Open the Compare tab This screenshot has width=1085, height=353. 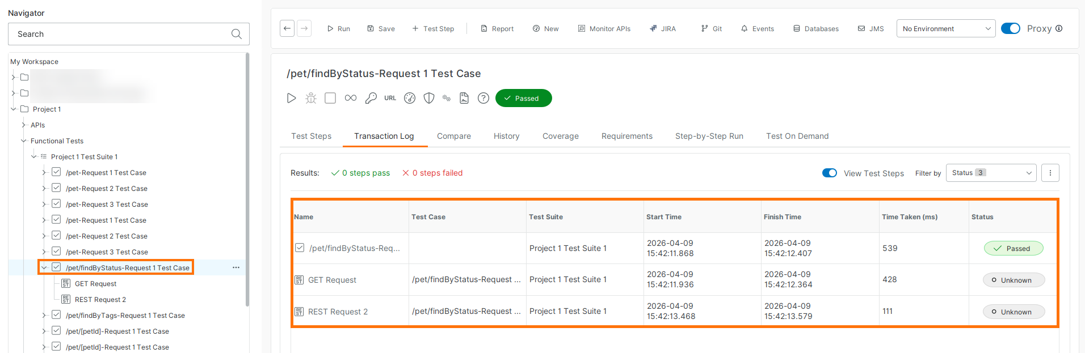[454, 136]
